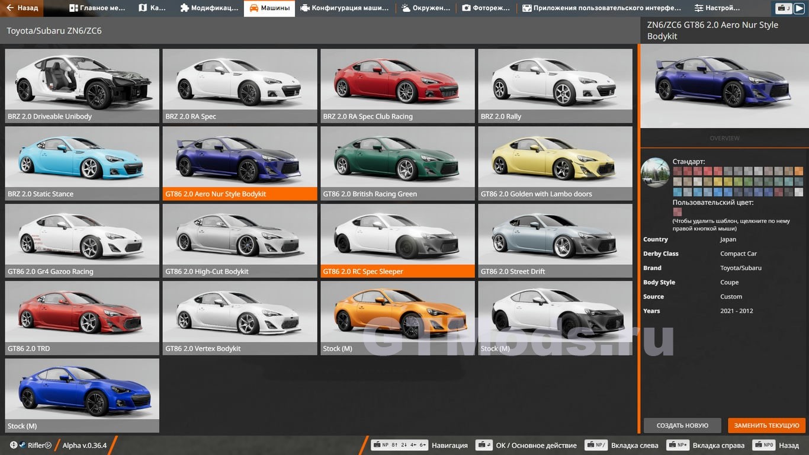This screenshot has height=455, width=809.
Task: Select BRZ 2.0 RA Spec Club Racing
Action: (397, 86)
